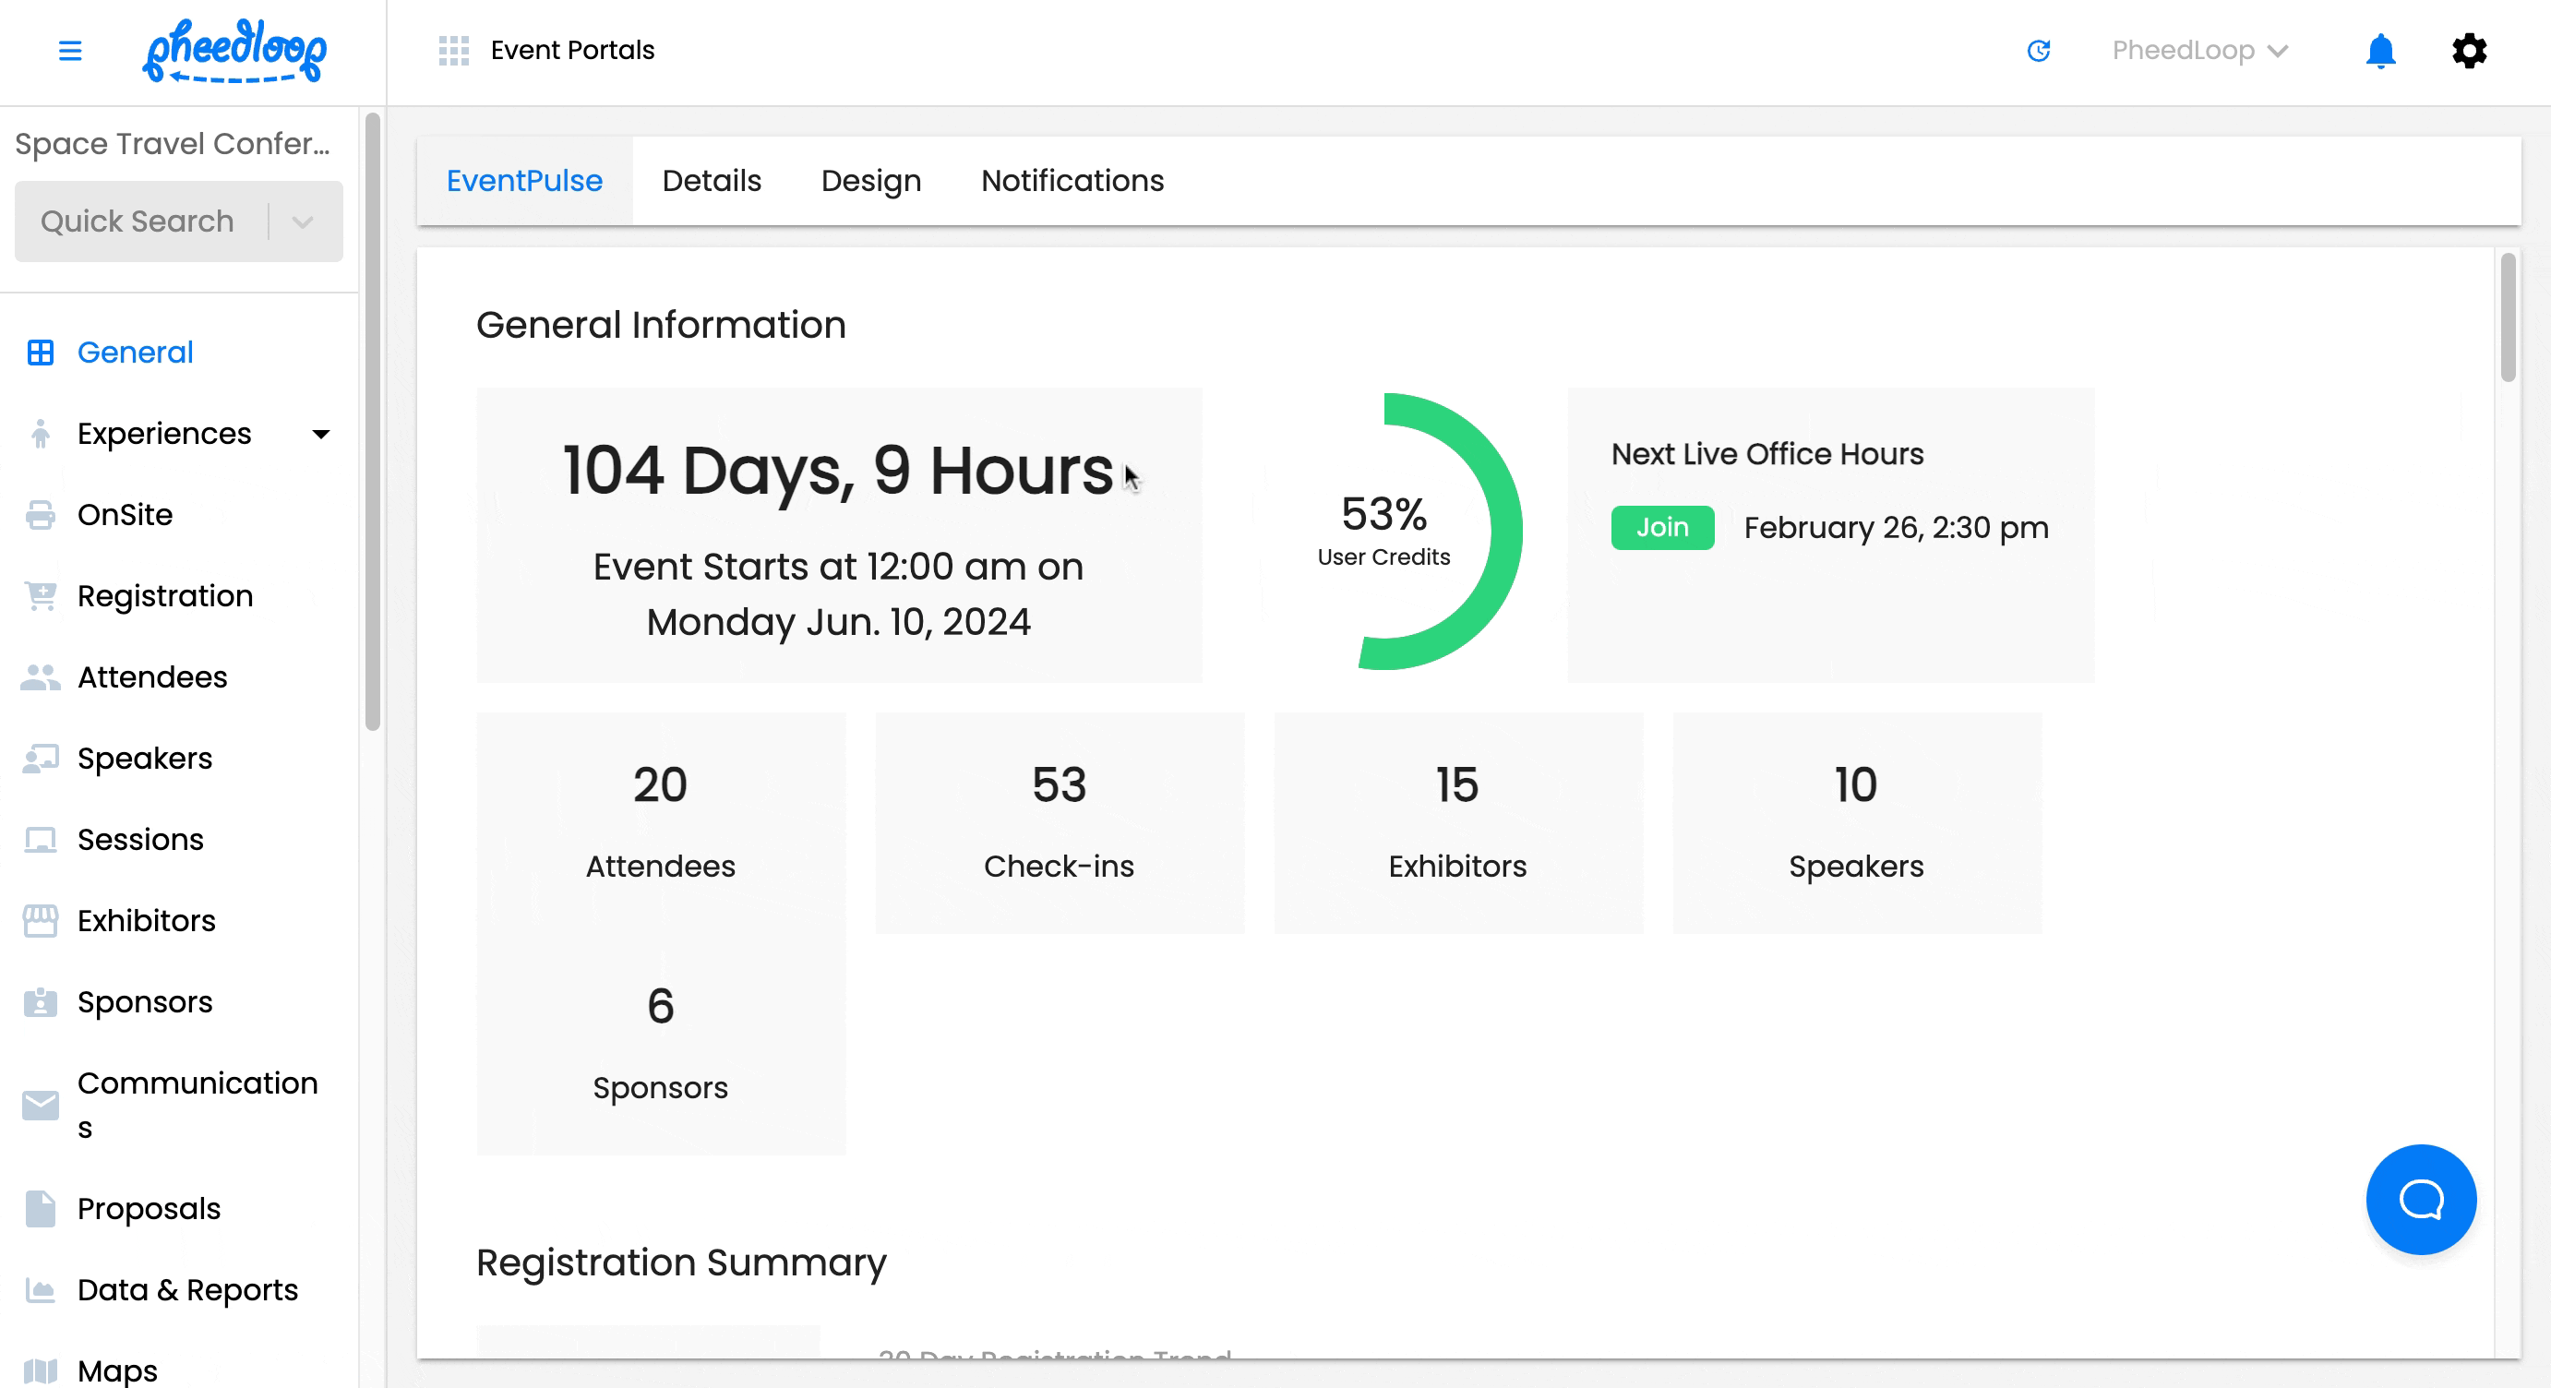The height and width of the screenshot is (1388, 2551).
Task: Open Data & Reports in sidebar
Action: [187, 1289]
